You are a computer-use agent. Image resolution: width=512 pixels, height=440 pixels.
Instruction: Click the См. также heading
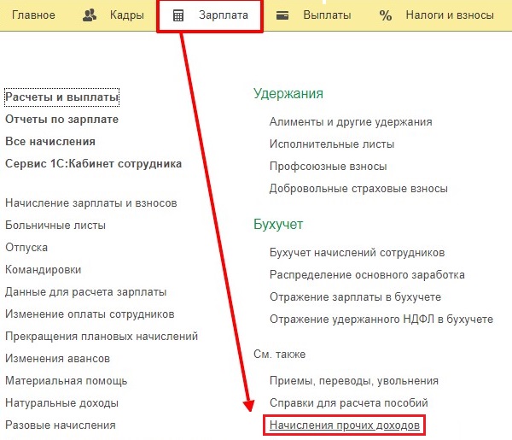(x=280, y=355)
